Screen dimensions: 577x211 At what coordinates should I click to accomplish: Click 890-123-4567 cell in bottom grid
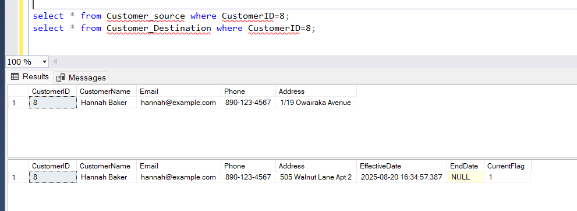click(249, 177)
